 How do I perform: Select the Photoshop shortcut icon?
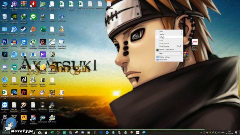[x=5, y=43]
